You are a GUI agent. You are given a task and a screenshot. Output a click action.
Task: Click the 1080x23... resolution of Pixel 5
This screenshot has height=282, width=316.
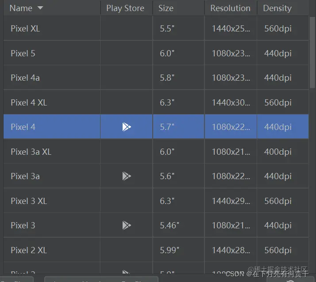231,53
